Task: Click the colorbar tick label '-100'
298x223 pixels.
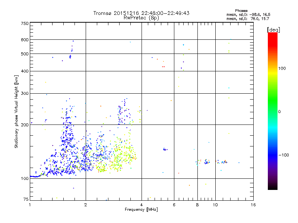Action: pos(283,155)
